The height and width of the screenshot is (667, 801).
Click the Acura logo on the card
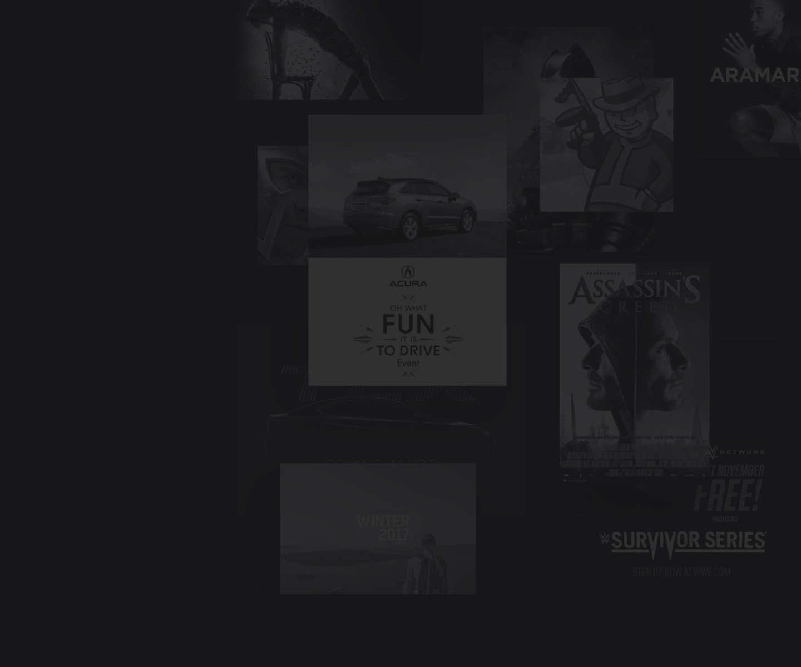(408, 276)
